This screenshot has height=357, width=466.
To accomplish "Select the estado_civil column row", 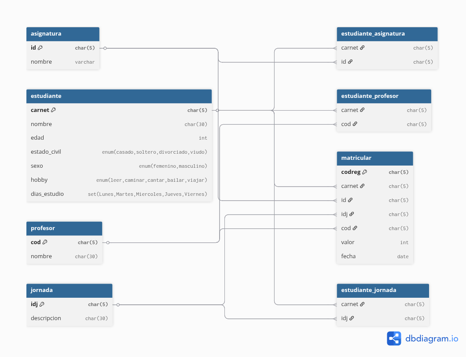I will click(119, 152).
